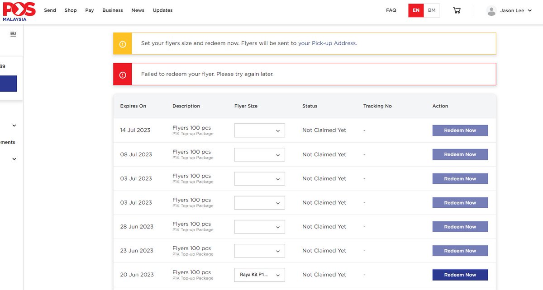
Task: Expand the Jason Lee account dropdown
Action: click(530, 11)
